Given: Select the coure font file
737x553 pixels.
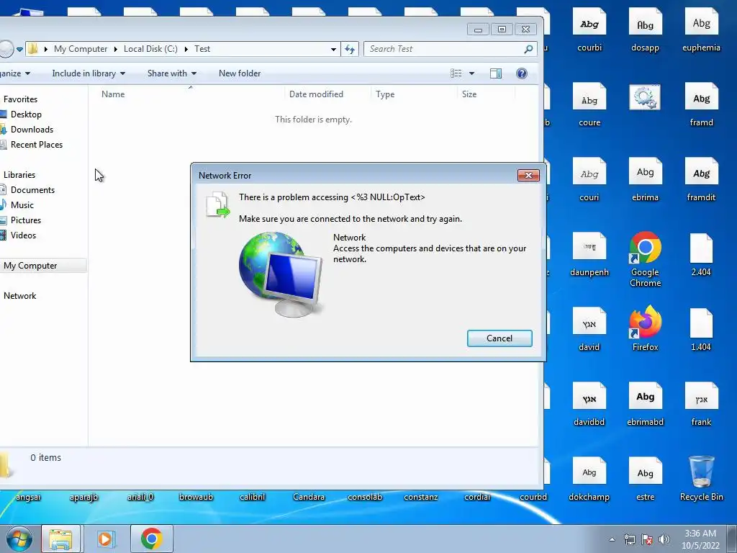Looking at the screenshot, I should 589,104.
